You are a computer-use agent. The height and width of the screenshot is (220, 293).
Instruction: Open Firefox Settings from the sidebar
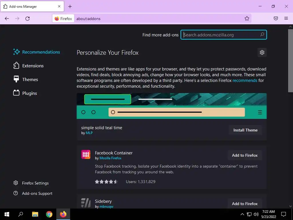point(31,183)
